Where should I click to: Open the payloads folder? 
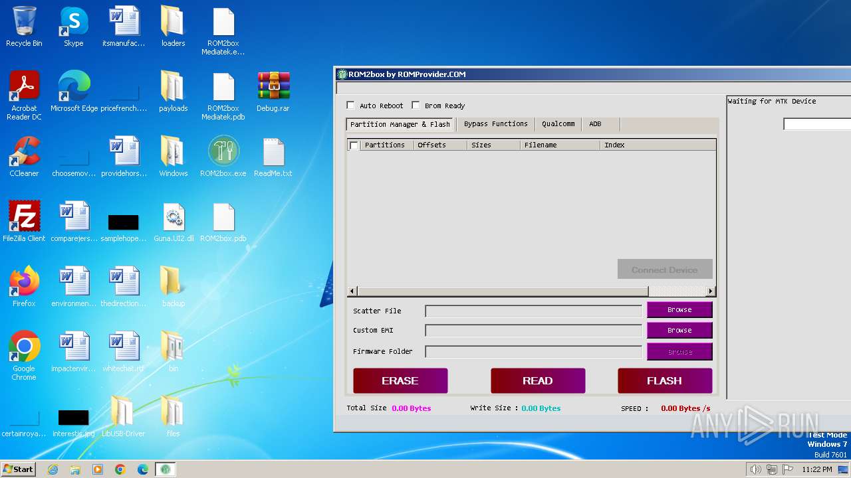pos(173,92)
